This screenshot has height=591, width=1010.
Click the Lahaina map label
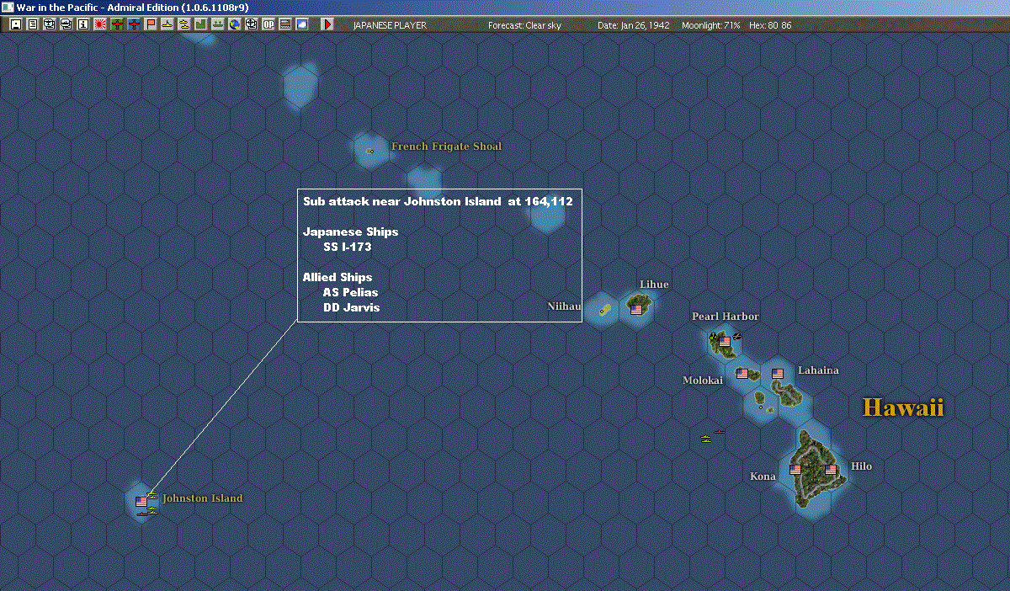[x=818, y=370]
